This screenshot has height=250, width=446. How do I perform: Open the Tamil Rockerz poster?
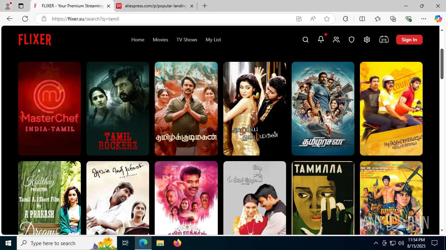(118, 109)
